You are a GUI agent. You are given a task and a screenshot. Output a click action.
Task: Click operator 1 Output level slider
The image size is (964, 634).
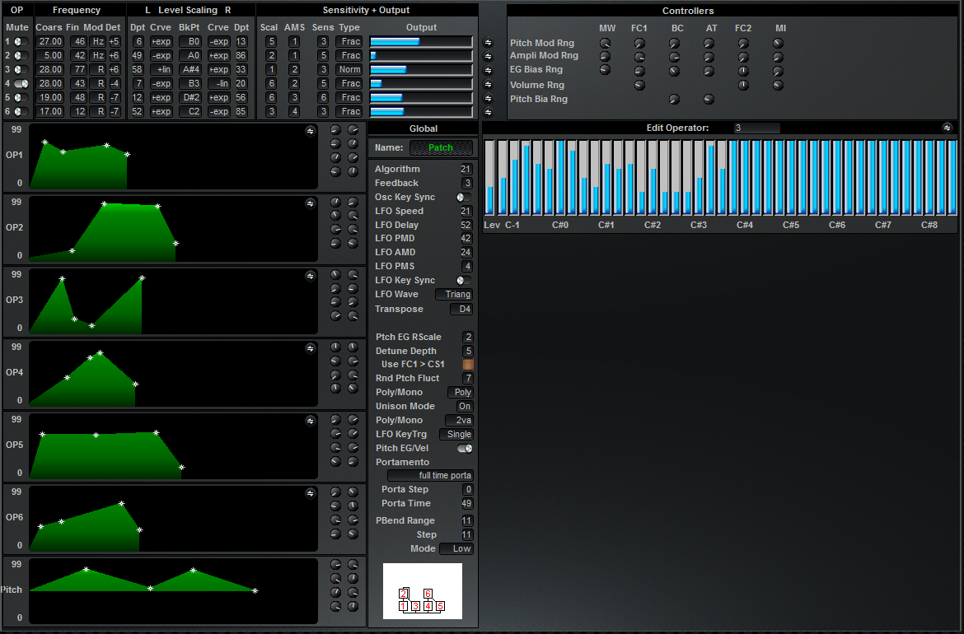click(x=421, y=42)
